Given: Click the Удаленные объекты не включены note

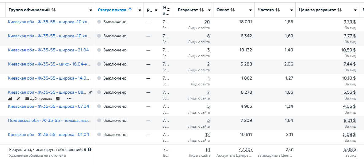Looking at the screenshot, I should (38, 156).
